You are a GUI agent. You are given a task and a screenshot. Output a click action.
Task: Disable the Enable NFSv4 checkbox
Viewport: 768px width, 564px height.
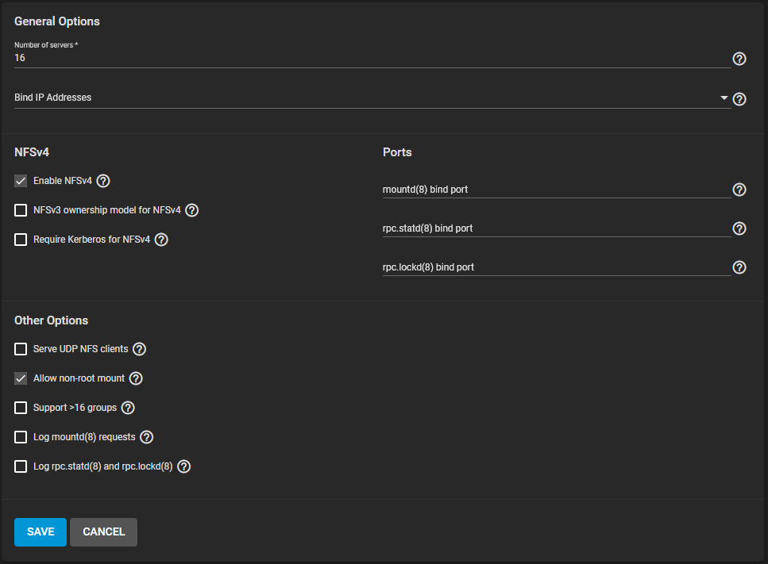21,181
